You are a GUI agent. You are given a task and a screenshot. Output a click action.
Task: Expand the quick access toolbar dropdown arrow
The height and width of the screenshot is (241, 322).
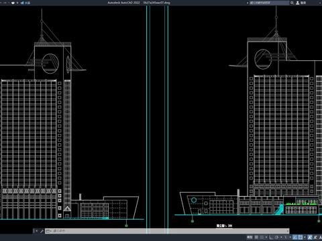point(17,3)
